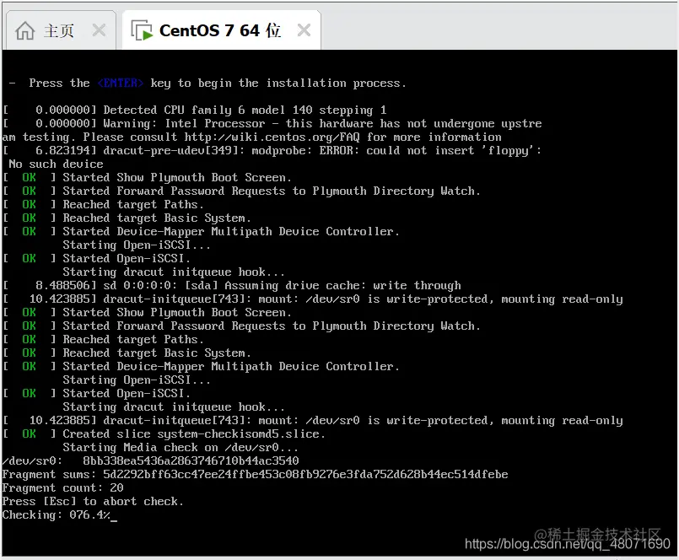679x560 pixels.
Task: Close the 主页 tab
Action: [x=99, y=30]
